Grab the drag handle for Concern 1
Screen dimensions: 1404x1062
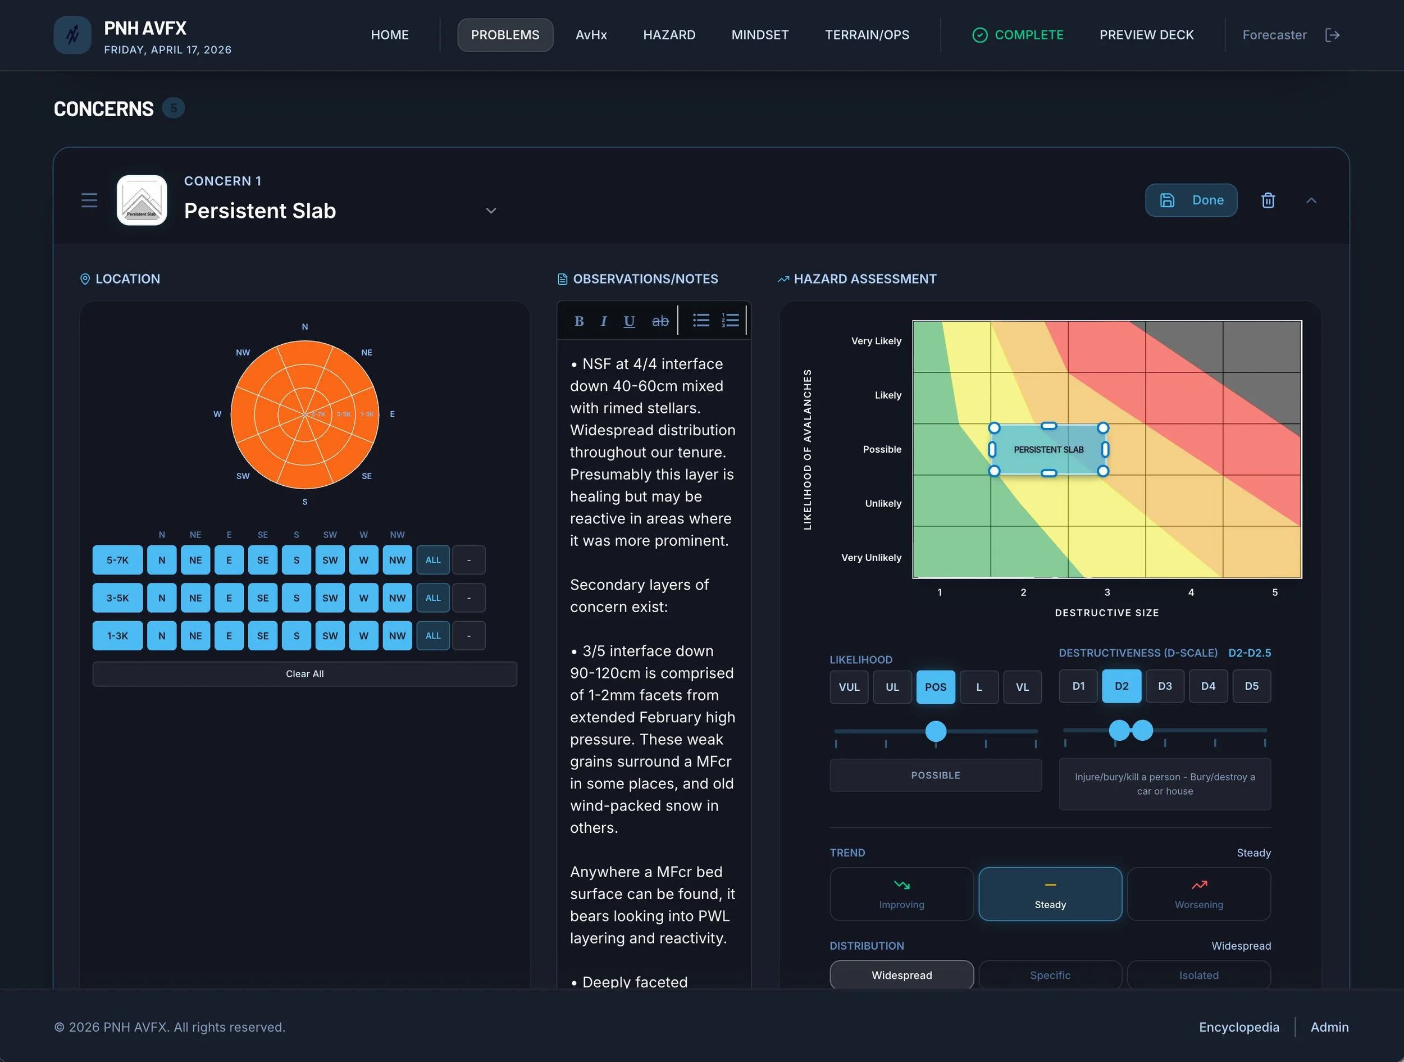pyautogui.click(x=89, y=200)
